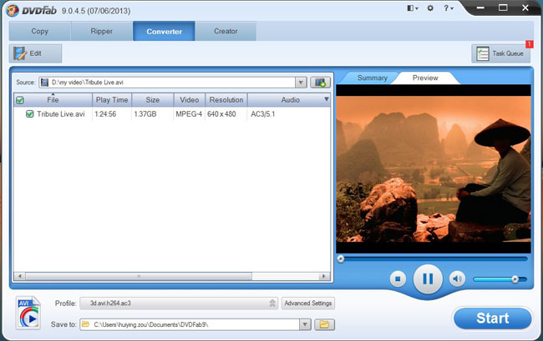Image resolution: width=543 pixels, height=341 pixels.
Task: Click the Video column header
Action: pos(189,100)
